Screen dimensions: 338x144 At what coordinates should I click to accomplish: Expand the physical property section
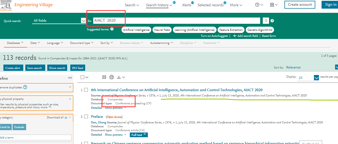pyautogui.click(x=70, y=99)
